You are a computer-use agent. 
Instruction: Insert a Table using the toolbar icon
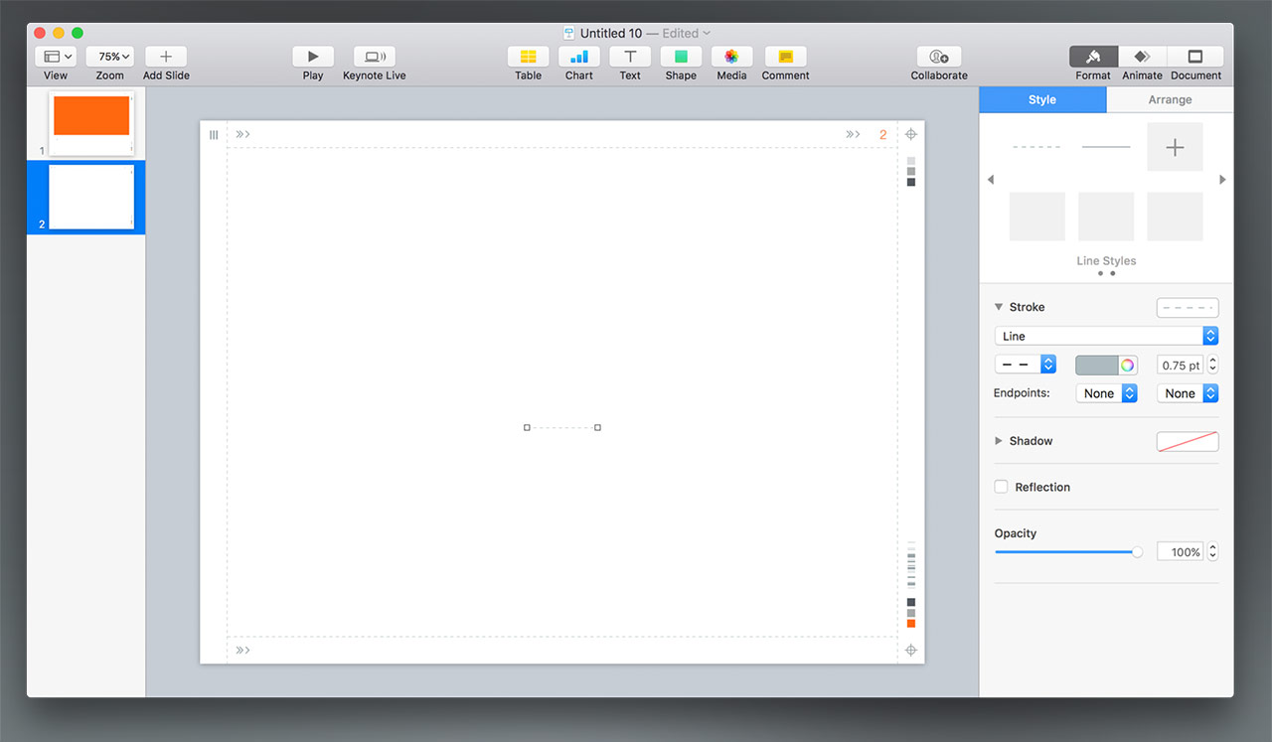(x=528, y=57)
